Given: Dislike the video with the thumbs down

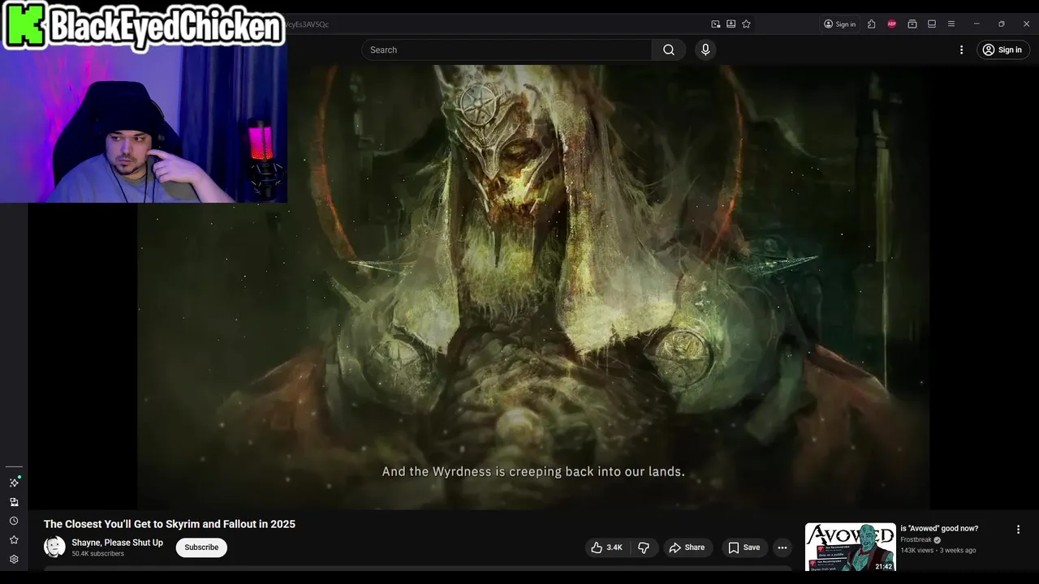Looking at the screenshot, I should 644,547.
